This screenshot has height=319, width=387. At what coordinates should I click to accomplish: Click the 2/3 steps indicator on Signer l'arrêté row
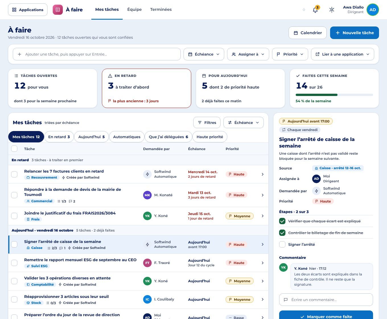52,248
